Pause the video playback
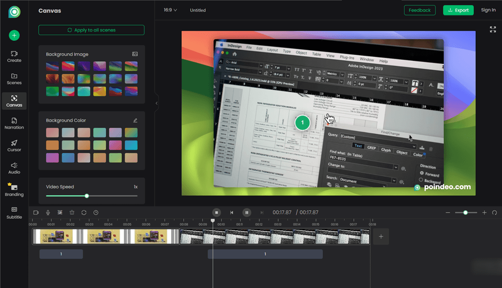The height and width of the screenshot is (288, 502). pyautogui.click(x=246, y=213)
